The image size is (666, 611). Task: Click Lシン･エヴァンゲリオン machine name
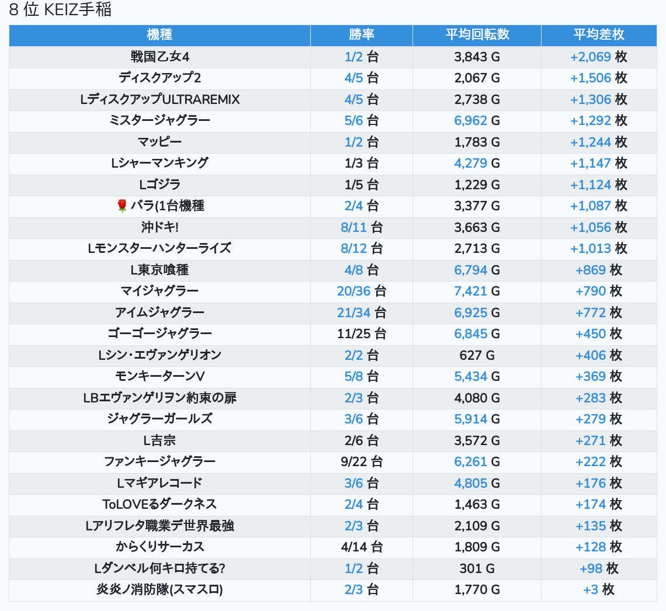click(159, 355)
